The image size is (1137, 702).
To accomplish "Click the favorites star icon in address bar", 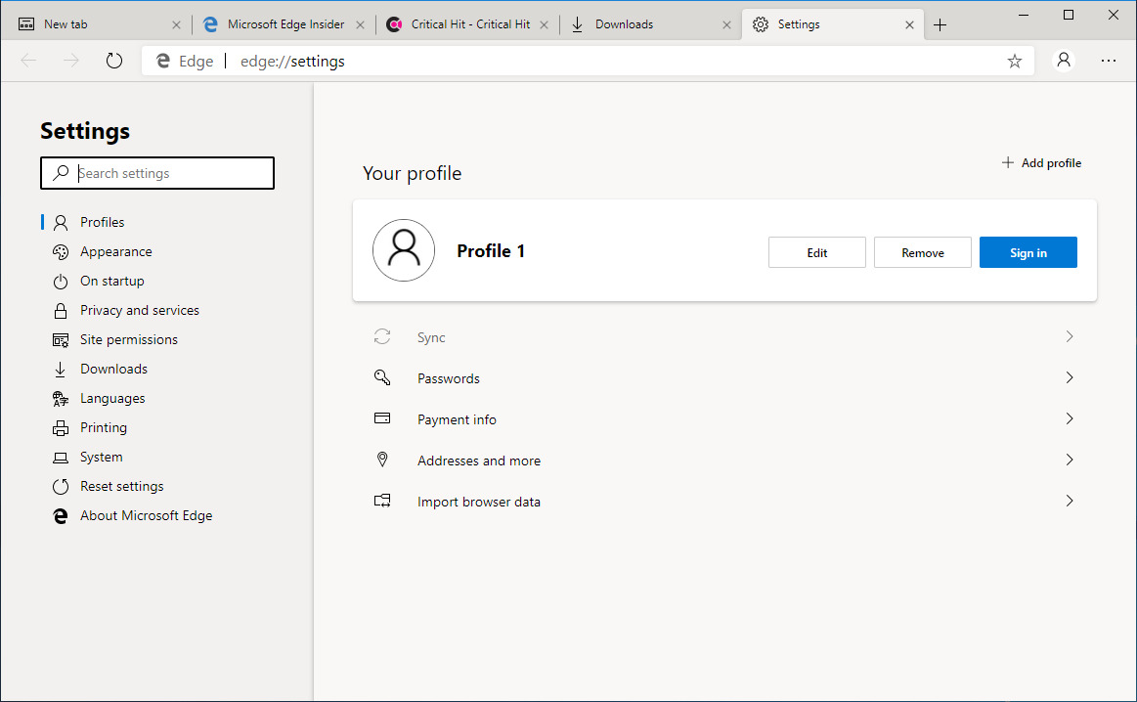I will point(1015,61).
